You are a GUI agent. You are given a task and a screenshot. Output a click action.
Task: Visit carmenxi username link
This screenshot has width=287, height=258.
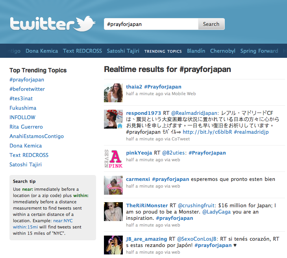(138, 179)
